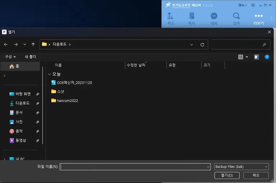The image size is (276, 183).
Task: Go back in the file dialog
Action: click(x=6, y=44)
